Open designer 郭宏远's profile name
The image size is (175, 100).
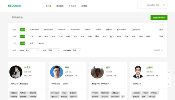coord(27,67)
